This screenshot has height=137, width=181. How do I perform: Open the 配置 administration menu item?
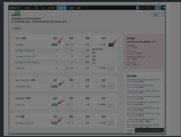click(79, 8)
